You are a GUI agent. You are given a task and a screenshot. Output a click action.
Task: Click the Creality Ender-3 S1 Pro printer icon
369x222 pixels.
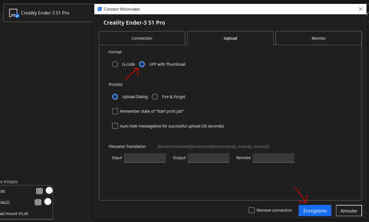tap(14, 13)
